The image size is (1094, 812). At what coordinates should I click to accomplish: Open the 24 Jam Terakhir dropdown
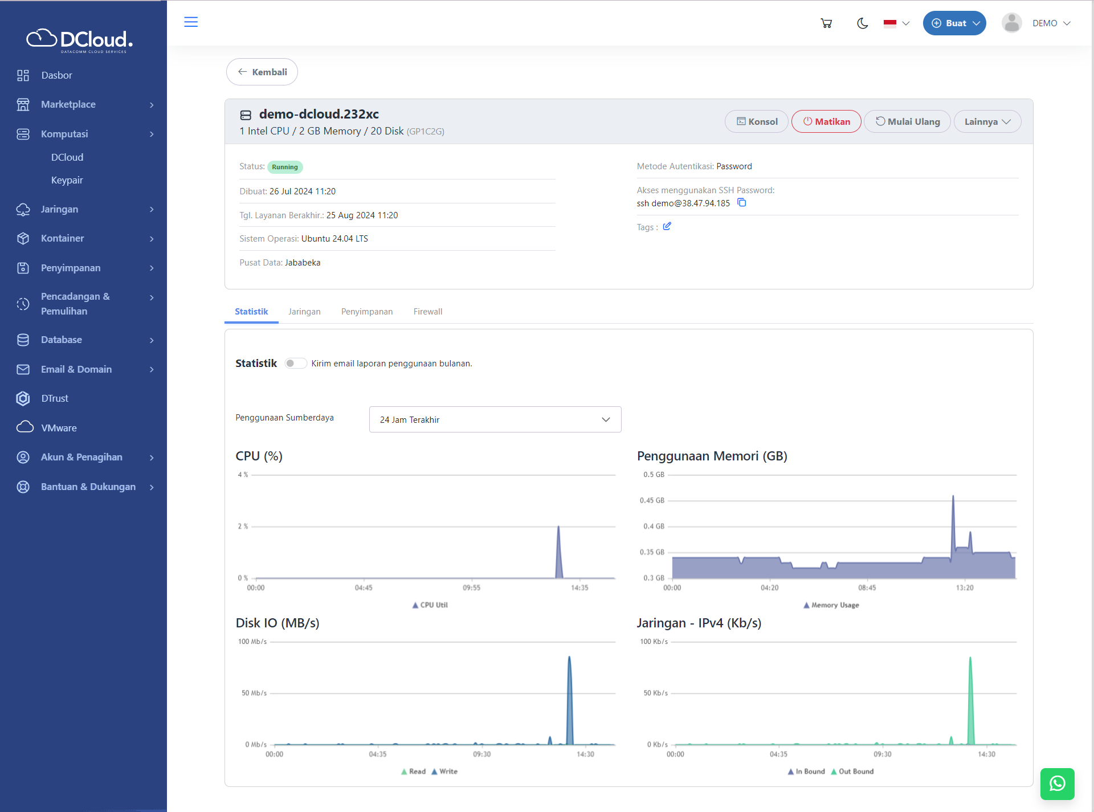(495, 419)
